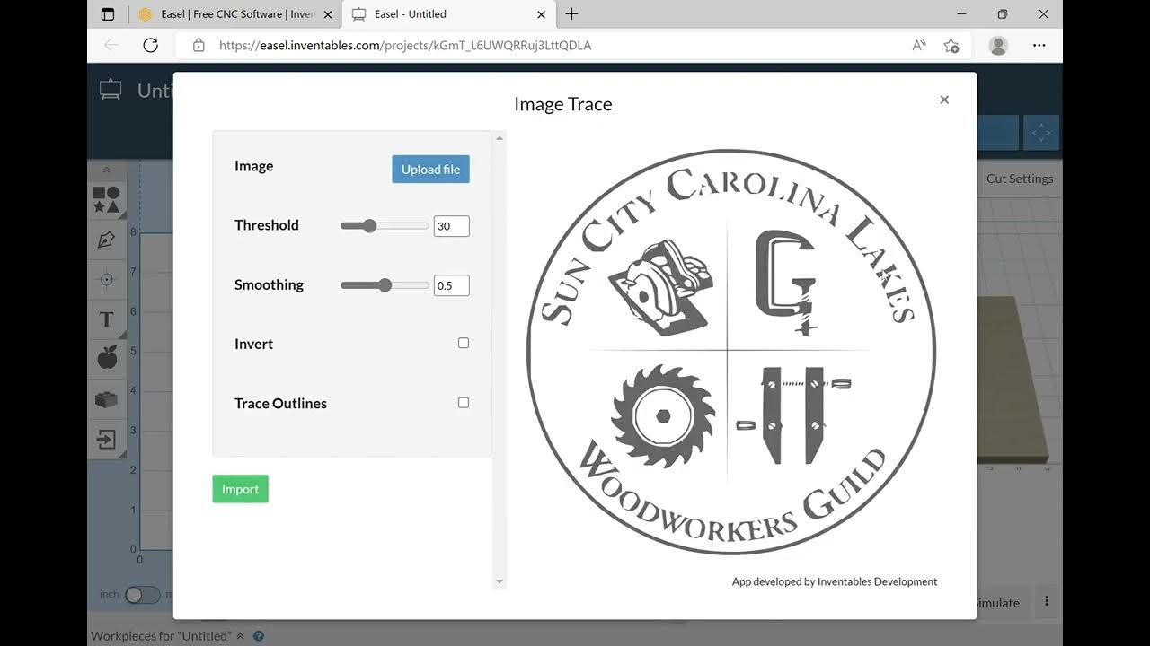Click the Easel logo icon in header

point(111,90)
